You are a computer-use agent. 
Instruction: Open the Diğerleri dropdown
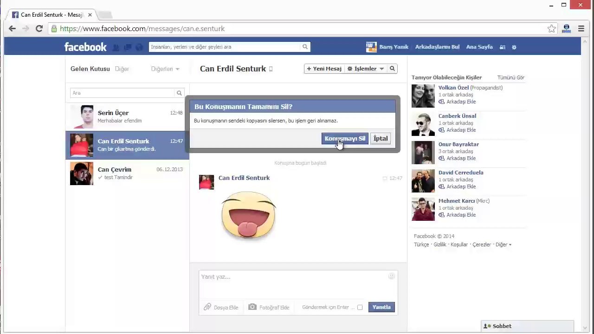click(x=165, y=69)
